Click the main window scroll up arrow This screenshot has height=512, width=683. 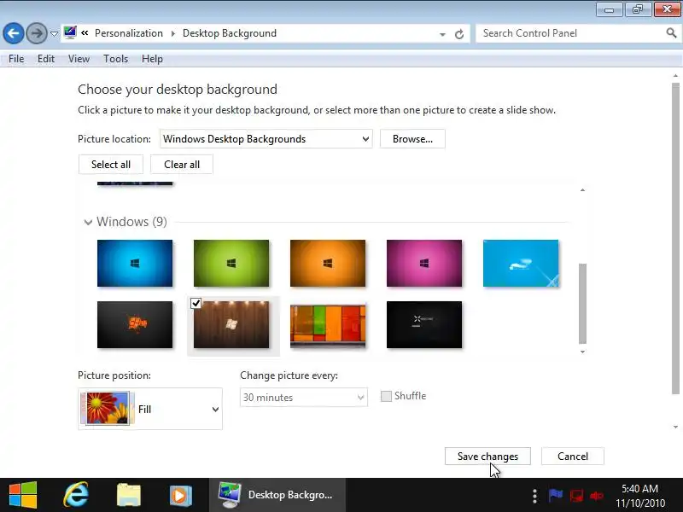[x=675, y=76]
